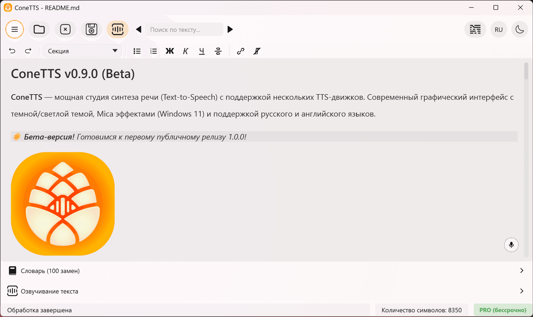Activate the text-to-speech synthesis icon
This screenshot has height=317, width=533.
pyautogui.click(x=118, y=29)
